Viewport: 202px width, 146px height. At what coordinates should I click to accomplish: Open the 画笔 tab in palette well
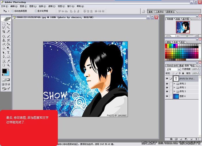point(150,12)
